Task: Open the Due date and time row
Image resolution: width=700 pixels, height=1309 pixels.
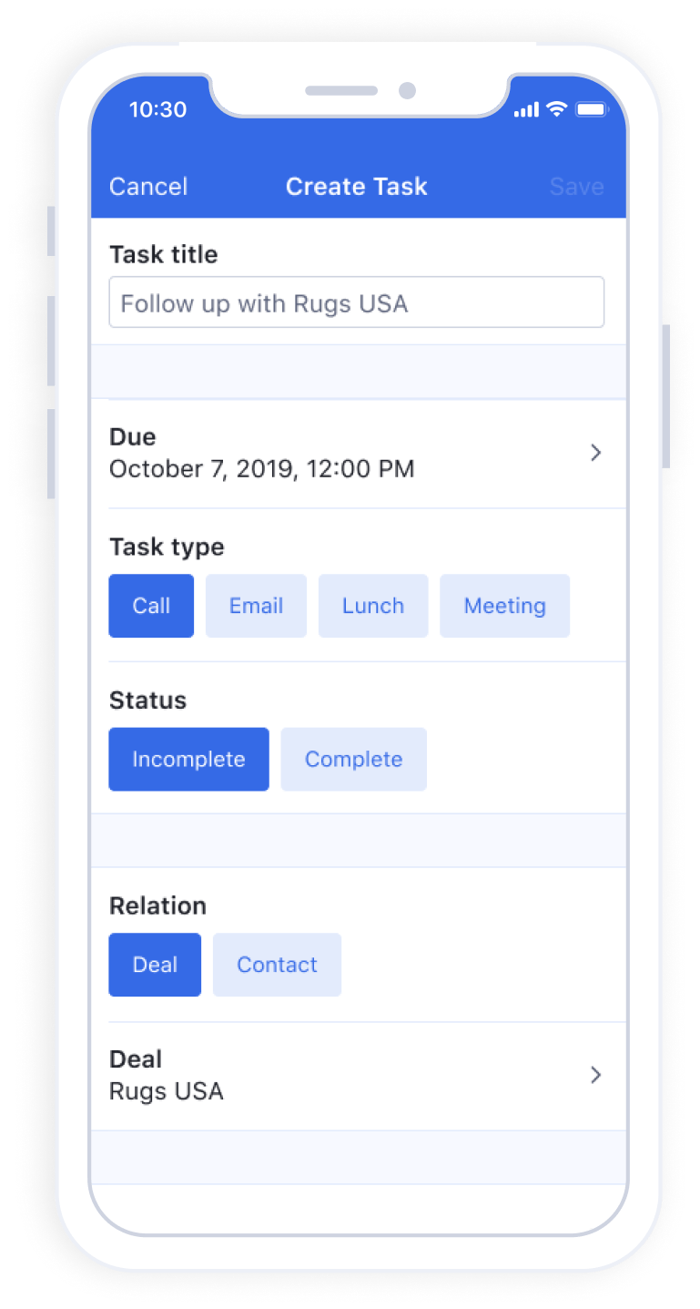Action: tap(359, 454)
